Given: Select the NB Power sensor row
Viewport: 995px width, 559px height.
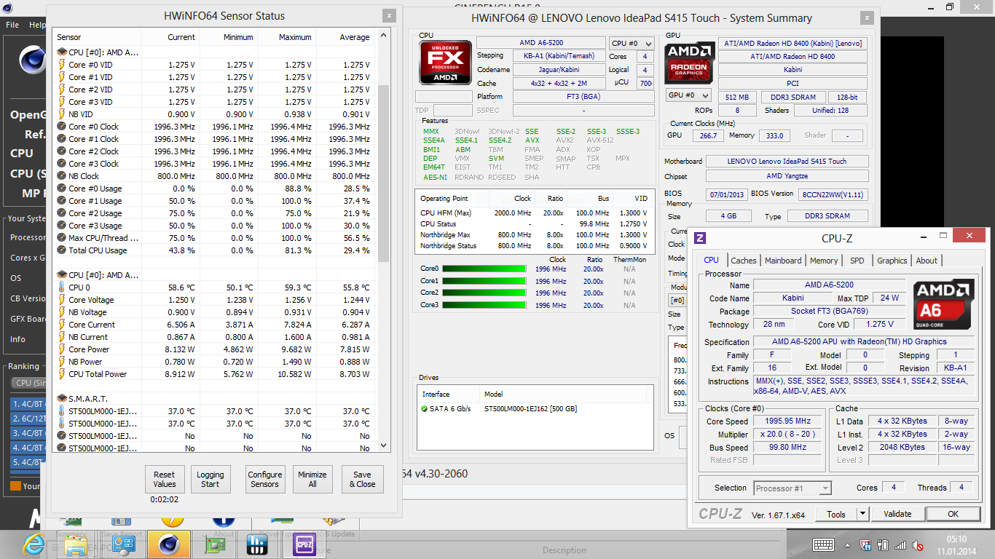Looking at the screenshot, I should coord(215,362).
